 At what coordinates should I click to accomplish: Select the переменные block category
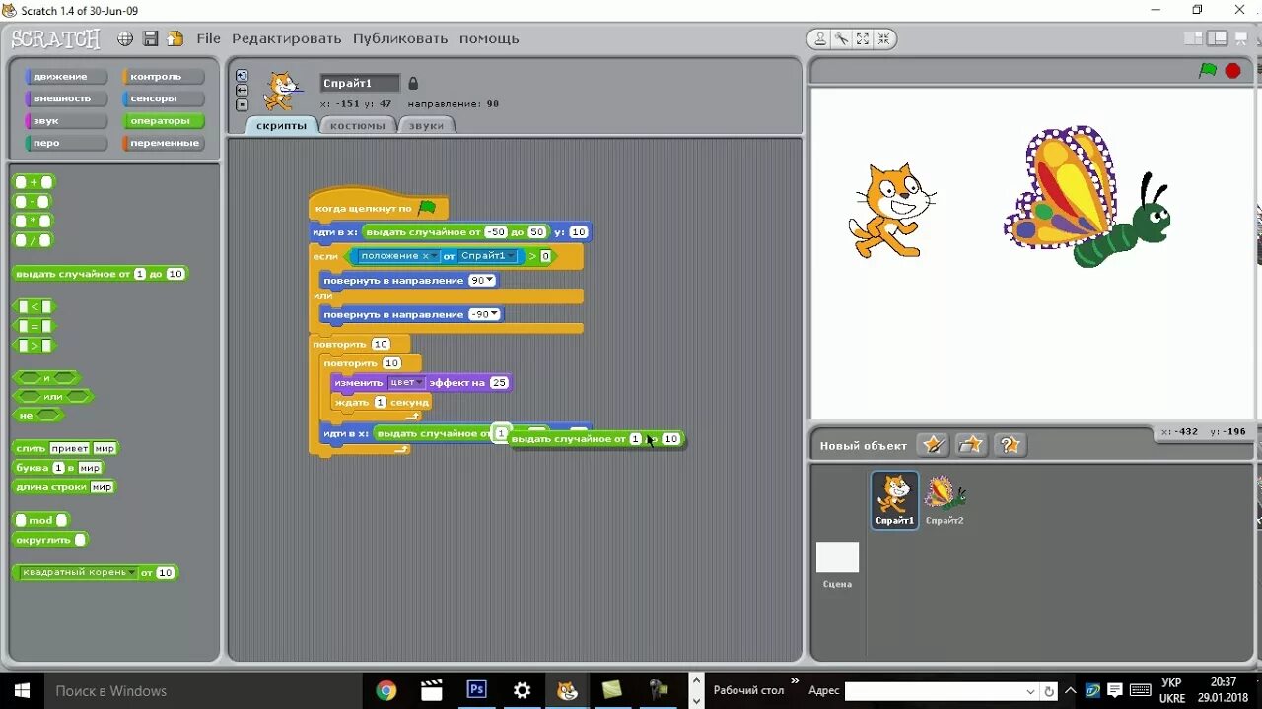pyautogui.click(x=163, y=143)
